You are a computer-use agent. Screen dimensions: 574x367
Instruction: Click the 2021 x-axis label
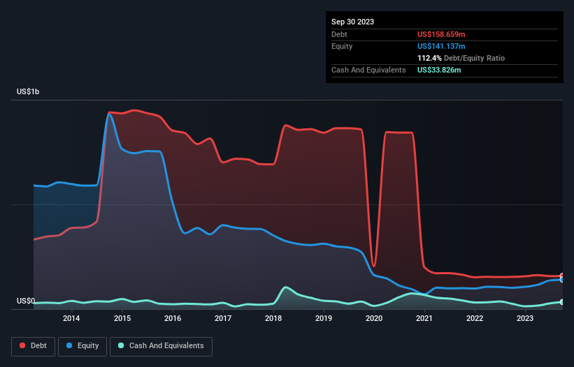point(424,318)
